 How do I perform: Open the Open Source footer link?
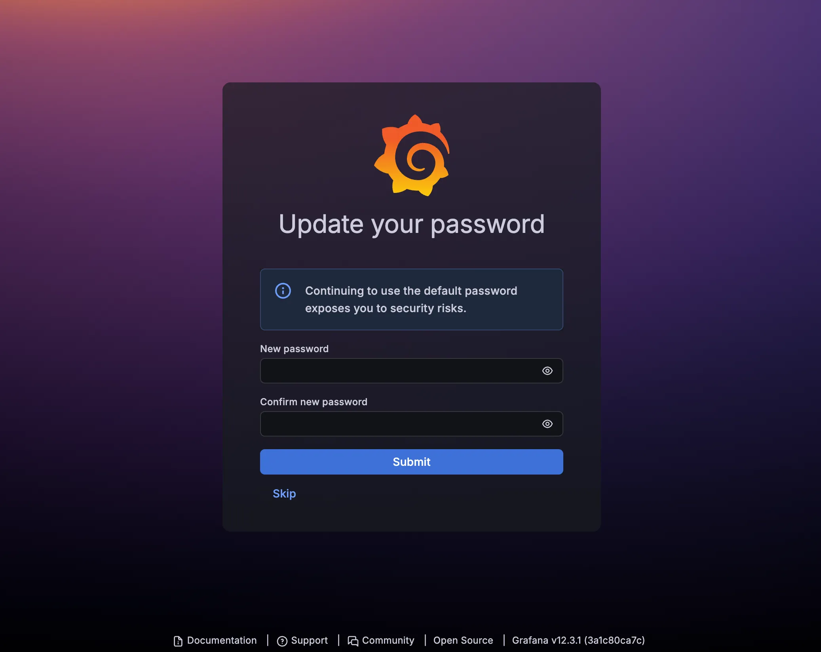(463, 641)
